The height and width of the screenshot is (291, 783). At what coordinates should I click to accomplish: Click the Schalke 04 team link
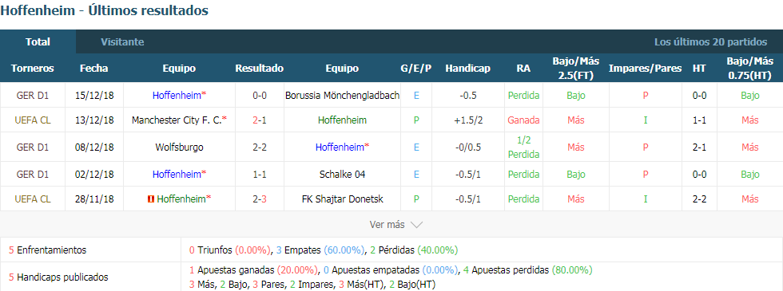coord(342,175)
